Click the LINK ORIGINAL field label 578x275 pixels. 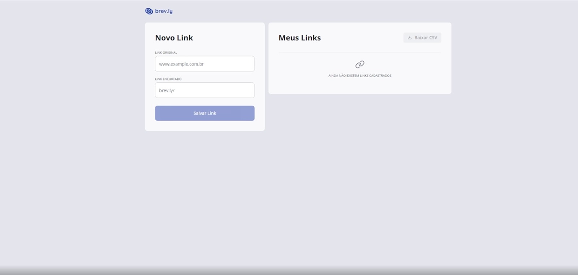(166, 53)
